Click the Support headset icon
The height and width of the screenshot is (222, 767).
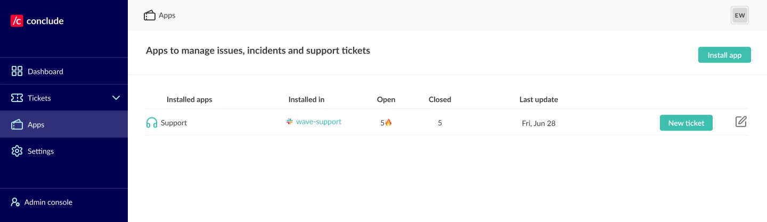coord(152,123)
